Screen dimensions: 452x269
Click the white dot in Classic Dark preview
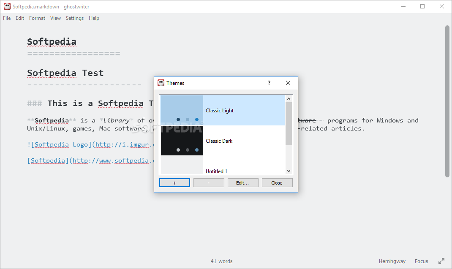[x=178, y=150]
